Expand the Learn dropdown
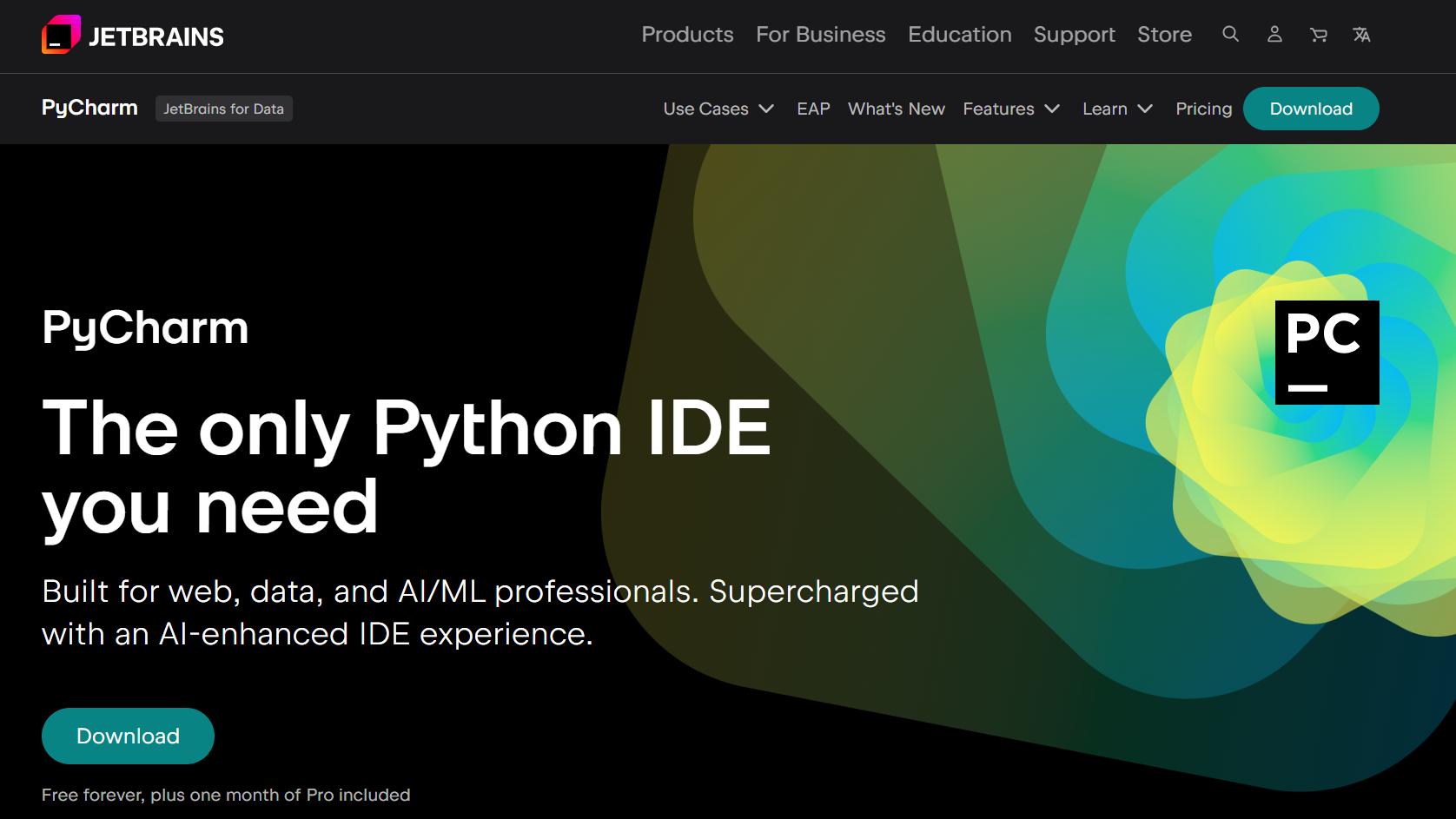This screenshot has height=819, width=1456. click(1117, 109)
